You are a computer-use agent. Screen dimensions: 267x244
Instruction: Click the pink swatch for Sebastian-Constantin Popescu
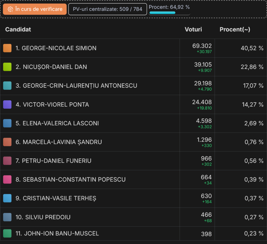pyautogui.click(x=7, y=179)
